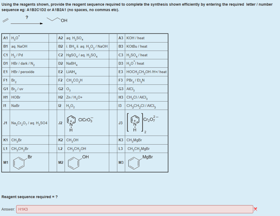The width and height of the screenshot is (280, 216).
Task: Click inside the Answer text box
Action: pyautogui.click(x=109, y=209)
